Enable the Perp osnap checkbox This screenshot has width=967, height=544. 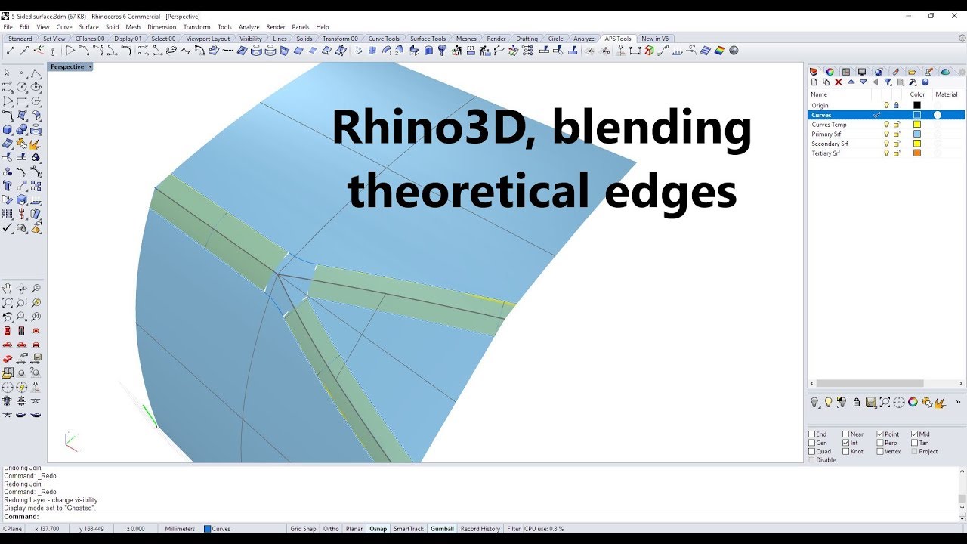click(x=881, y=443)
